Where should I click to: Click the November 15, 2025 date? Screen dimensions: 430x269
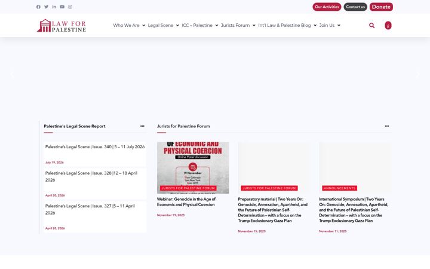pyautogui.click(x=252, y=231)
